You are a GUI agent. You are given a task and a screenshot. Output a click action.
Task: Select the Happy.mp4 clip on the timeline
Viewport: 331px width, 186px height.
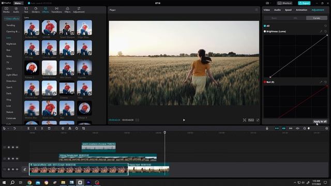(149, 169)
